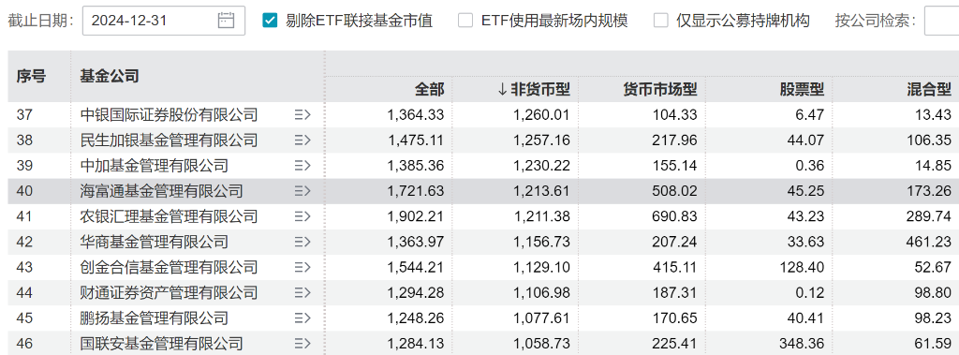
Task: Open the 截止日期 date dropdown field
Action: tap(163, 21)
